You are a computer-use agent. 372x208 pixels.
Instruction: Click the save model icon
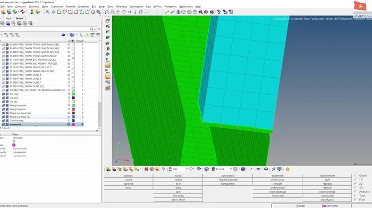click(x=9, y=12)
